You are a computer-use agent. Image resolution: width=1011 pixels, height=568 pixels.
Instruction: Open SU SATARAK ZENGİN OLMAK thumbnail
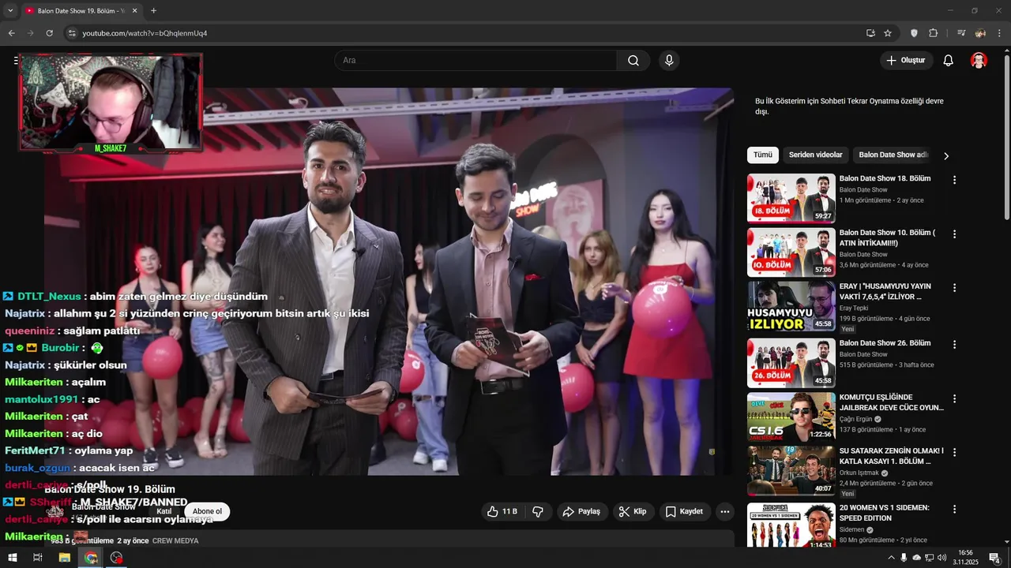click(791, 470)
